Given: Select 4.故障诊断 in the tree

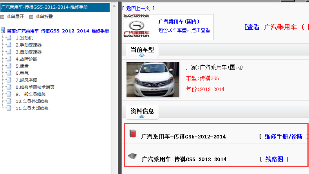Looking at the screenshot, I should coord(26,59).
